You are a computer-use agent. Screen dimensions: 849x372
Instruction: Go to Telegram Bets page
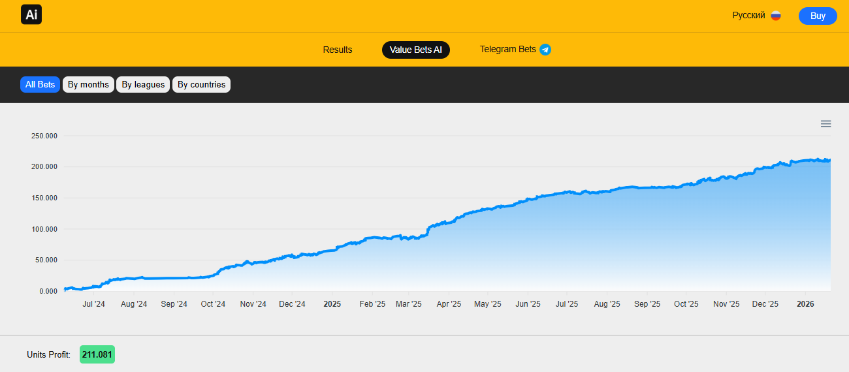(x=507, y=50)
